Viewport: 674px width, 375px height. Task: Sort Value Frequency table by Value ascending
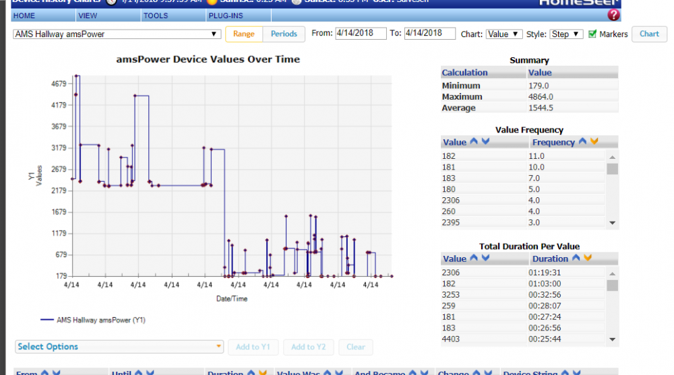point(474,142)
